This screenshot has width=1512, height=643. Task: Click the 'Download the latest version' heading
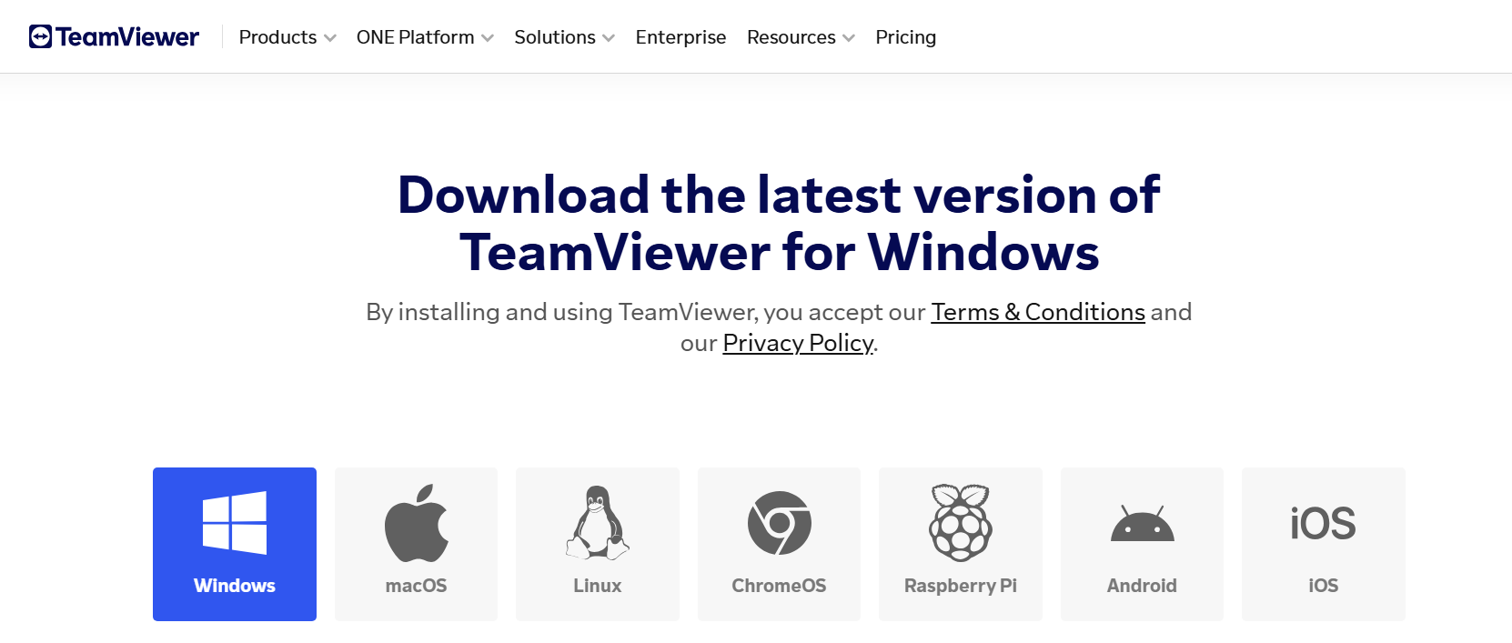click(779, 223)
